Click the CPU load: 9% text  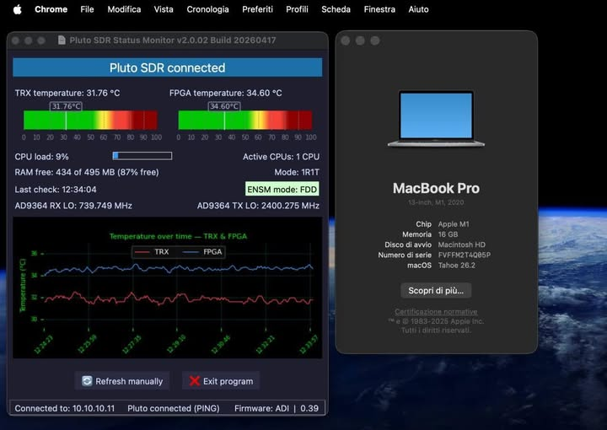tap(42, 157)
